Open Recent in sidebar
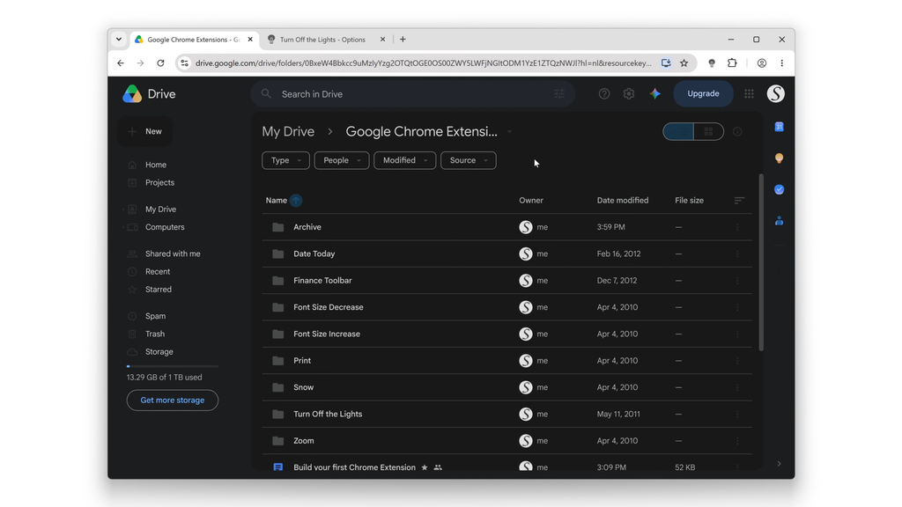 [158, 271]
